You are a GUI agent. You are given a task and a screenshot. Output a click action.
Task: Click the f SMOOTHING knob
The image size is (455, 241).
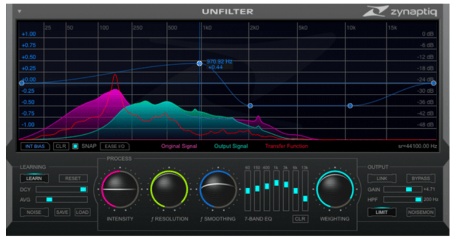coord(218,190)
